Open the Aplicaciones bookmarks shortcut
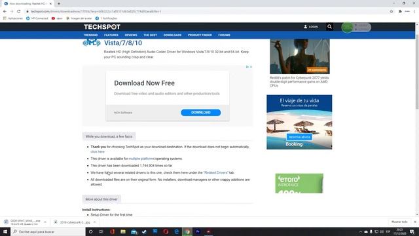This screenshot has height=236, width=419. [x=13, y=18]
